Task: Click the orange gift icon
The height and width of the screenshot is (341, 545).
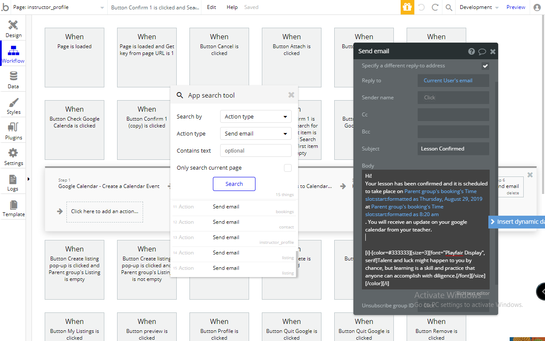Action: pyautogui.click(x=407, y=7)
